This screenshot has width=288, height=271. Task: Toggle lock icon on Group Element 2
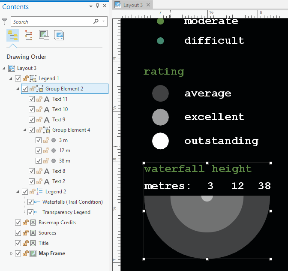pos(33,89)
